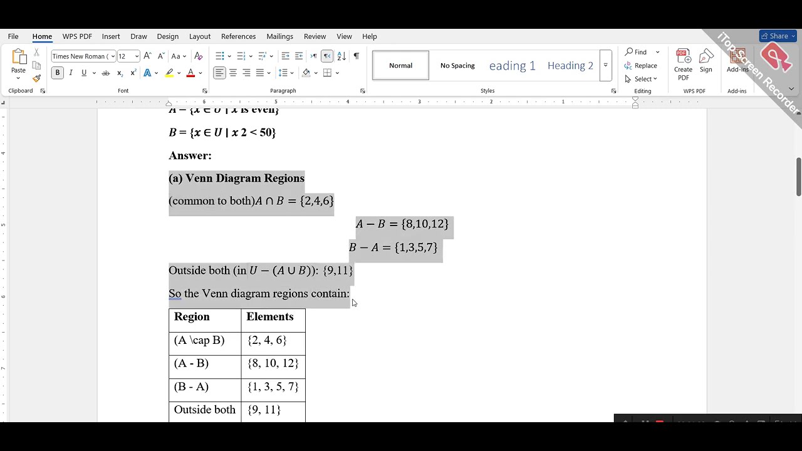Switch to the Insert tab

(x=111, y=36)
